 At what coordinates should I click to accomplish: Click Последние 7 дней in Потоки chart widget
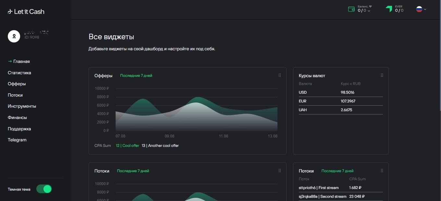coord(133,171)
